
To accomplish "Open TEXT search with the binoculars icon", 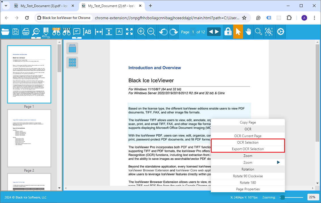I will coord(66,32).
